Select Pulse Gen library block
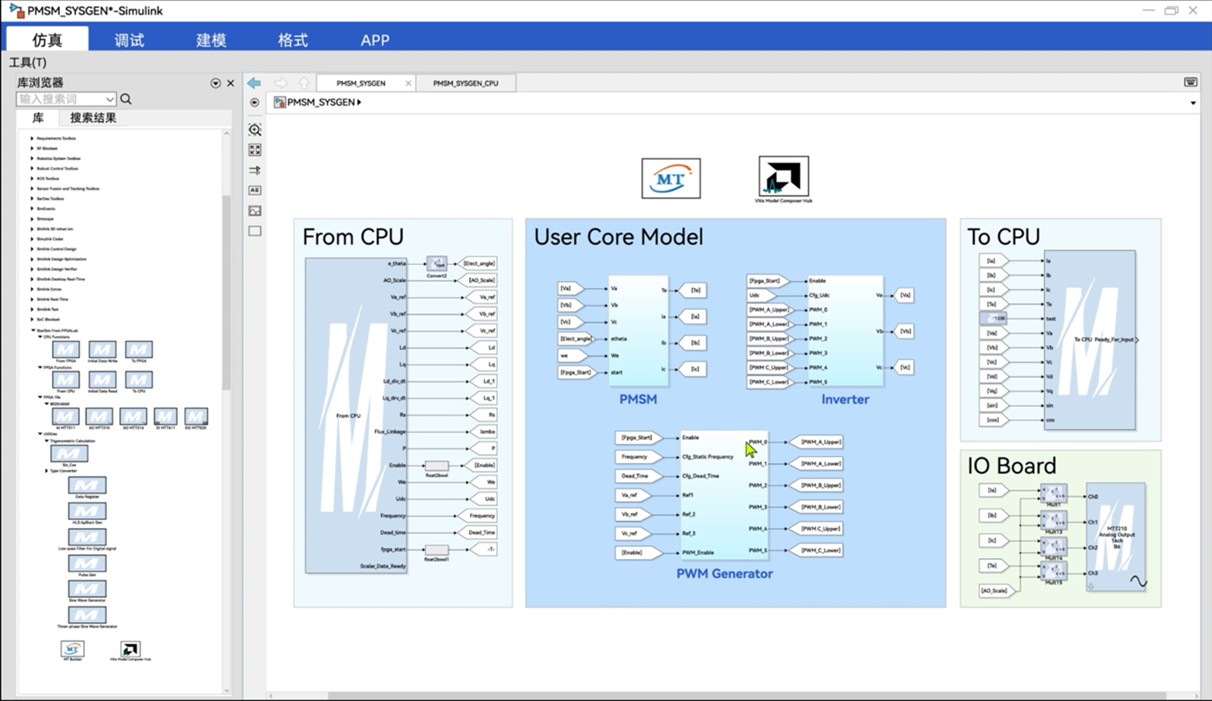1212x701 pixels. [x=87, y=563]
